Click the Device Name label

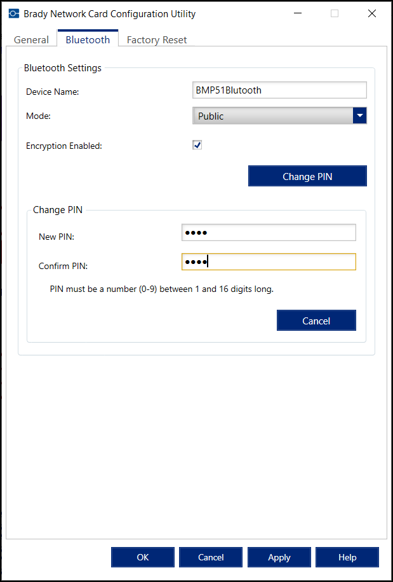tap(53, 92)
